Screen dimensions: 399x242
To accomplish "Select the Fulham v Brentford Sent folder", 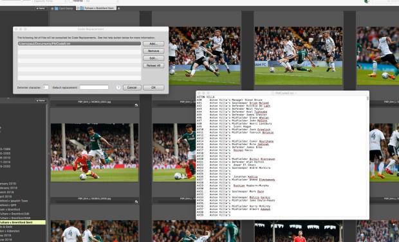I will point(23,223).
